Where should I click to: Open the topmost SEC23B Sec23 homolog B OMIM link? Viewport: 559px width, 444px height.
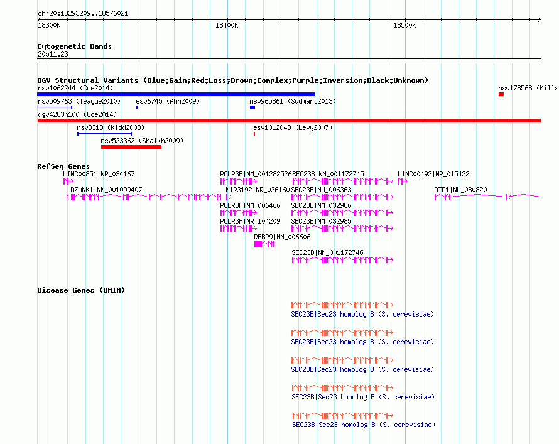pyautogui.click(x=362, y=314)
